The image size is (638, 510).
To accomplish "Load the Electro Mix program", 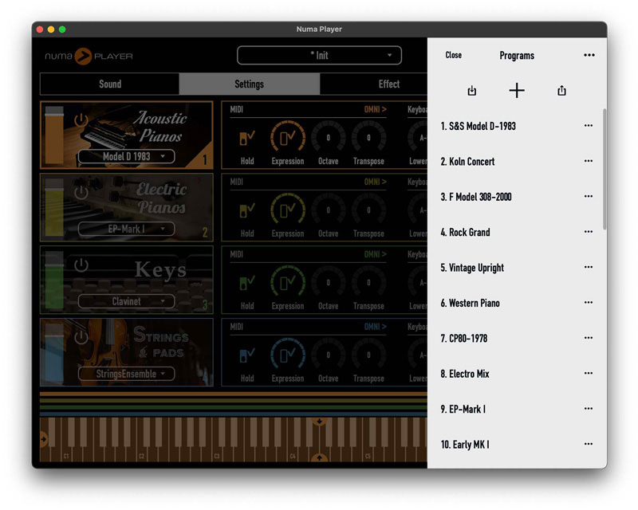I will tap(465, 374).
